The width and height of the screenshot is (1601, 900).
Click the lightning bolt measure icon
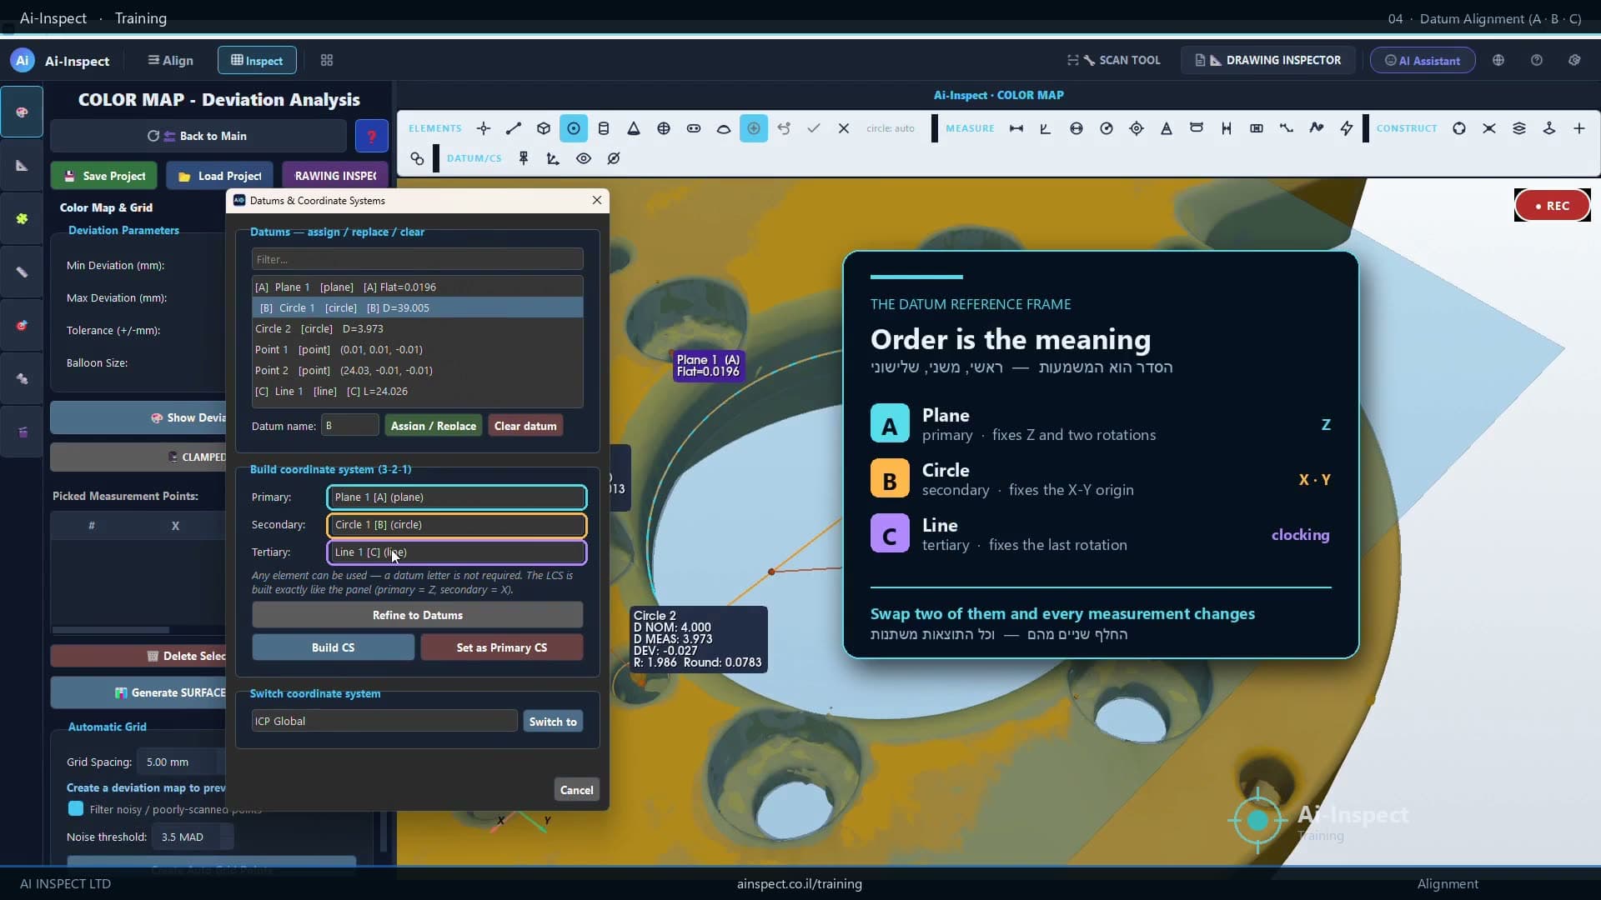click(1347, 128)
